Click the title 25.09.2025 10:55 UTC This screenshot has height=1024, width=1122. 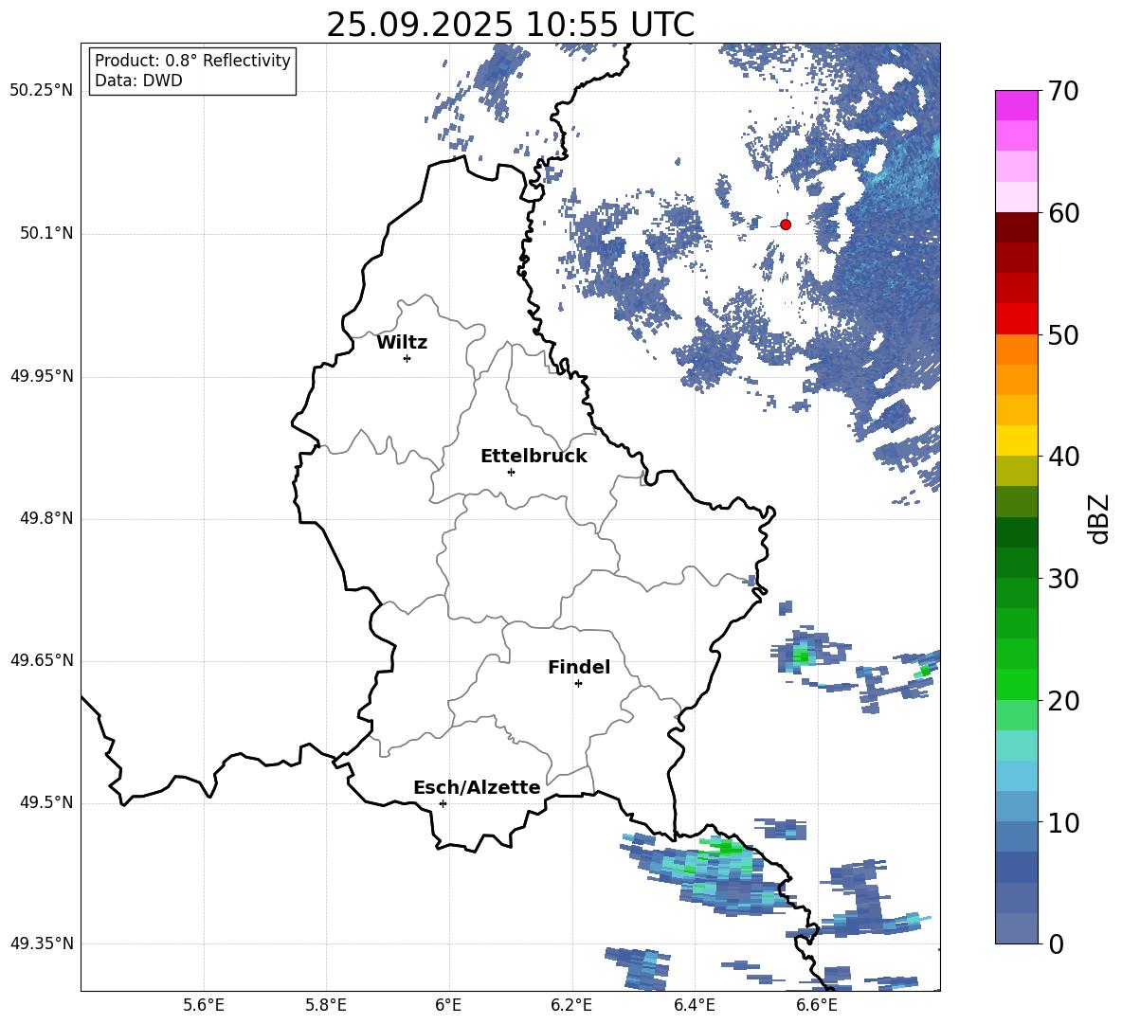click(x=510, y=25)
